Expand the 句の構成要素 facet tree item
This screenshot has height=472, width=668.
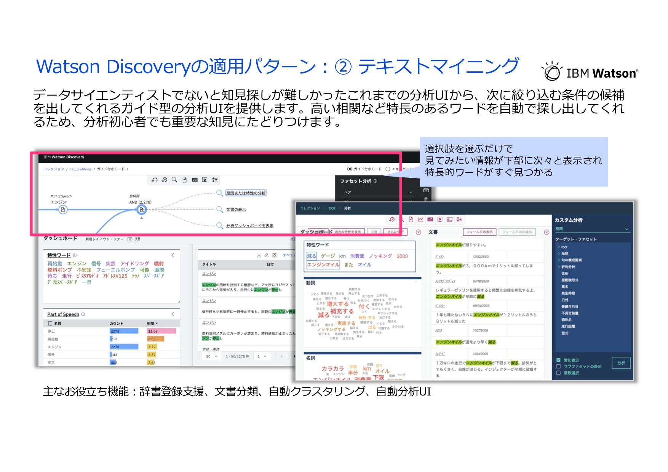pos(559,260)
